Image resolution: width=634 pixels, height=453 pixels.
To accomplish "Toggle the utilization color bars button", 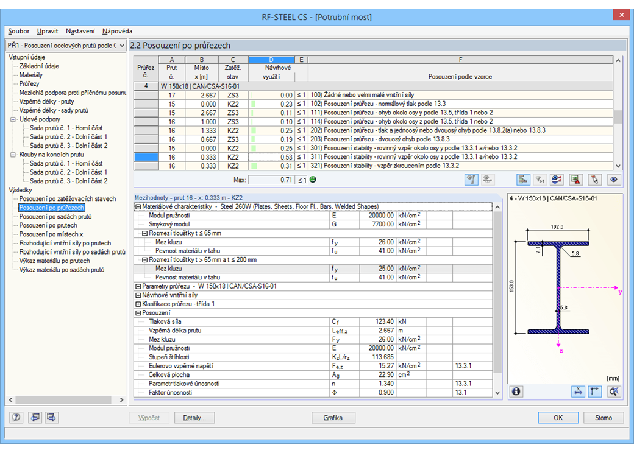I will point(523,180).
